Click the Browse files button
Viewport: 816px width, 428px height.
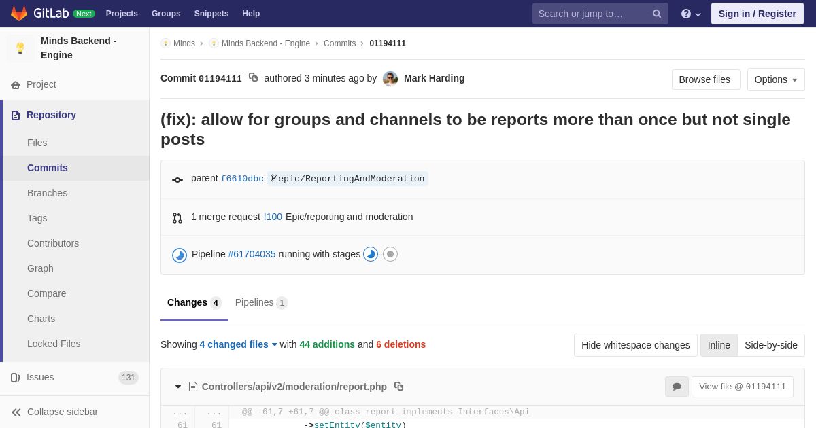705,79
